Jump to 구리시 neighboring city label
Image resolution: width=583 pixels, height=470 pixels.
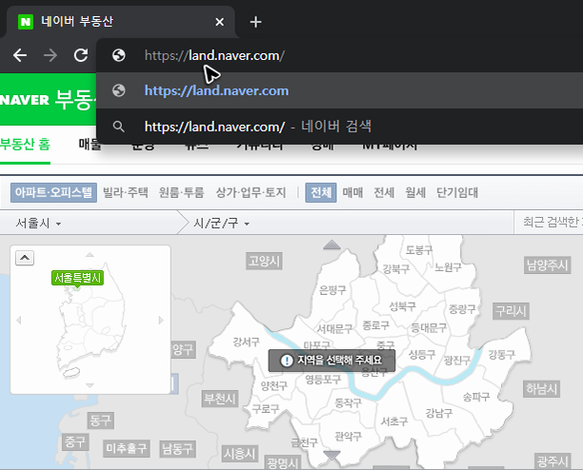pos(512,311)
